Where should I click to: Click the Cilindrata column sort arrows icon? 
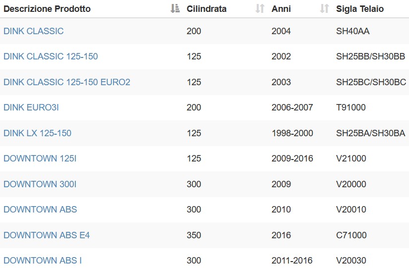click(x=260, y=8)
